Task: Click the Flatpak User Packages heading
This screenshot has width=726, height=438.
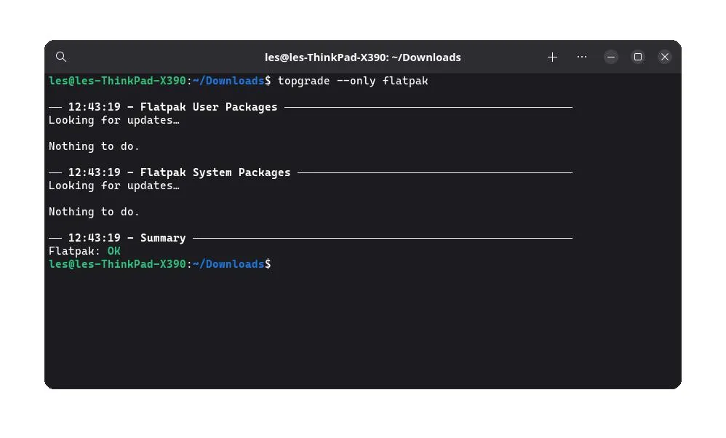Action: coord(209,107)
